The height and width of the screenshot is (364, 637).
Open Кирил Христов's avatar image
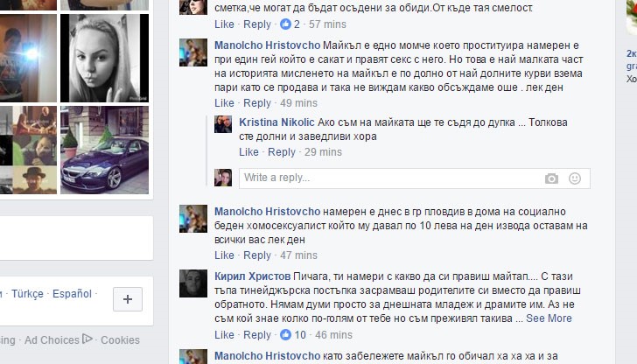click(193, 283)
